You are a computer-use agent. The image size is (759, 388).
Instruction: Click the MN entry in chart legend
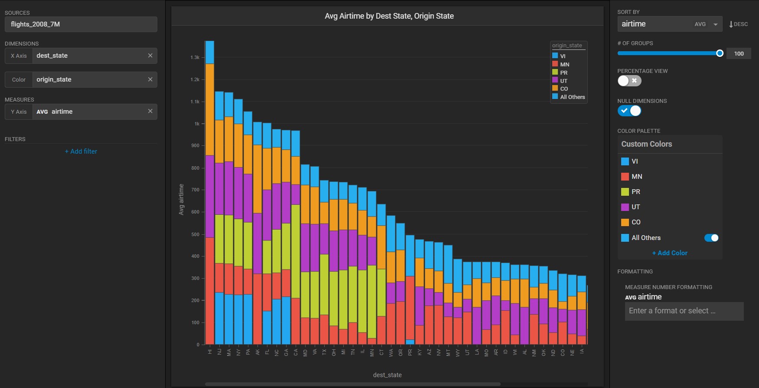564,64
